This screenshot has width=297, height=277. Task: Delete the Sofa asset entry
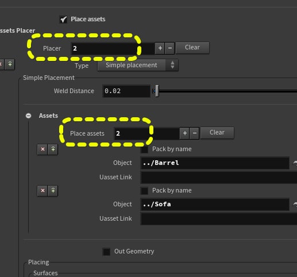43,191
